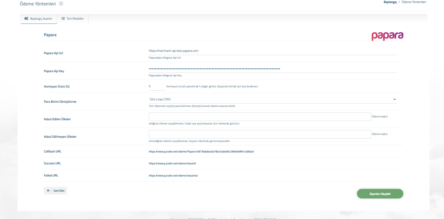Click the Papara Api Url label
444x219 pixels.
tap(53, 53)
